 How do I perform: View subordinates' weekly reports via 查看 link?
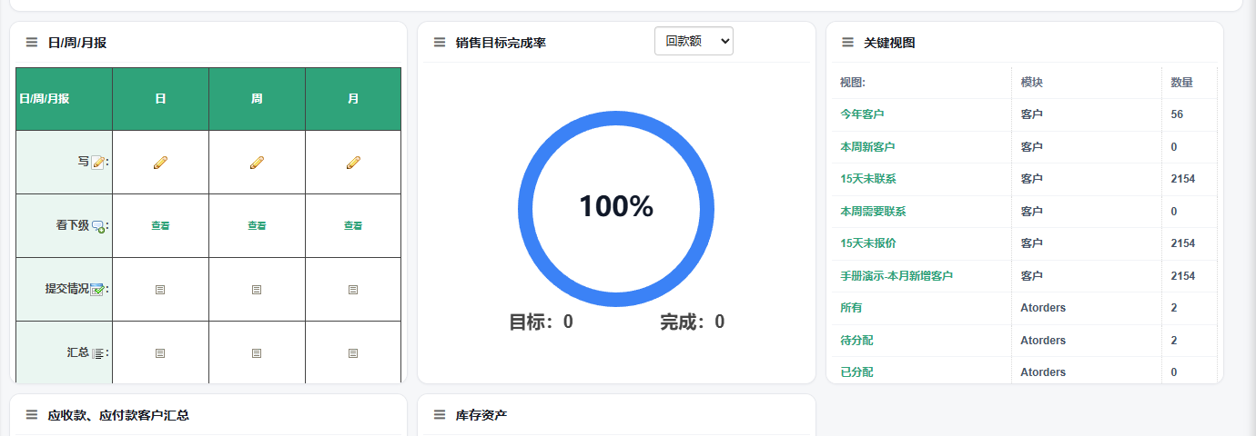(x=257, y=225)
